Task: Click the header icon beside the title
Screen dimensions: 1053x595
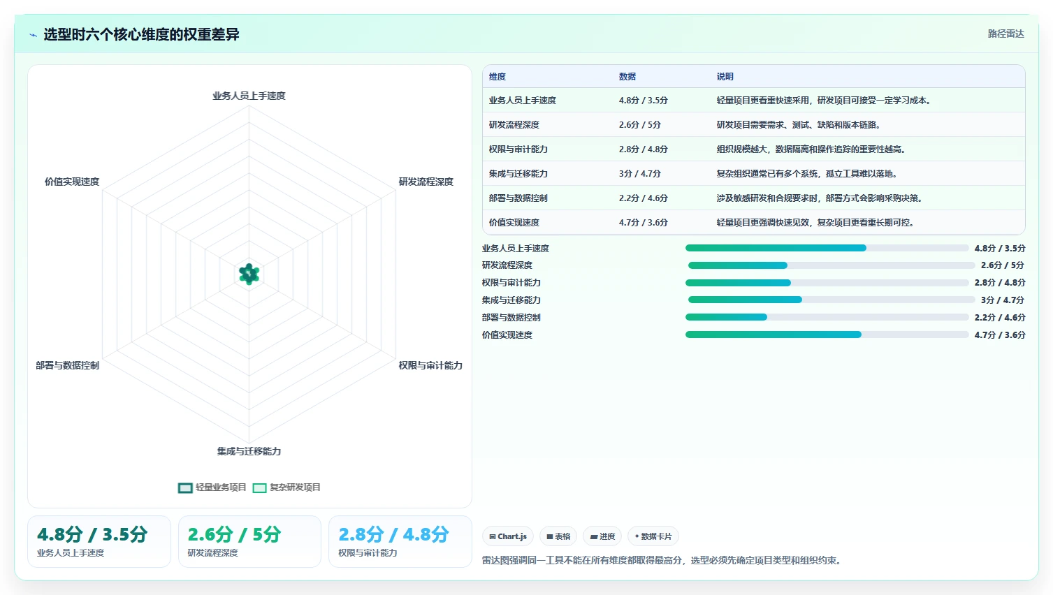Action: pos(33,35)
